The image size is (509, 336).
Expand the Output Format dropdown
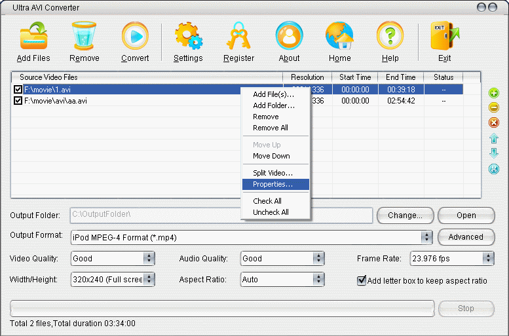[426, 237]
